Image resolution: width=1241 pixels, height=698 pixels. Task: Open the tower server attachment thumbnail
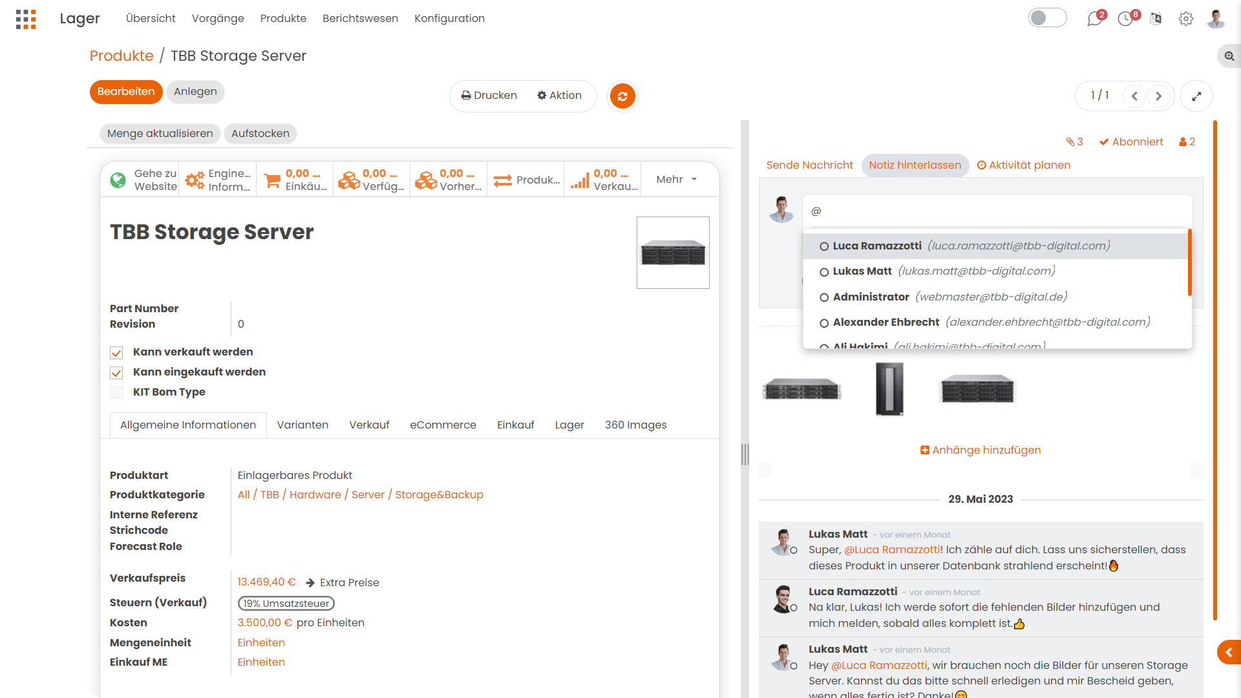pyautogui.click(x=889, y=389)
